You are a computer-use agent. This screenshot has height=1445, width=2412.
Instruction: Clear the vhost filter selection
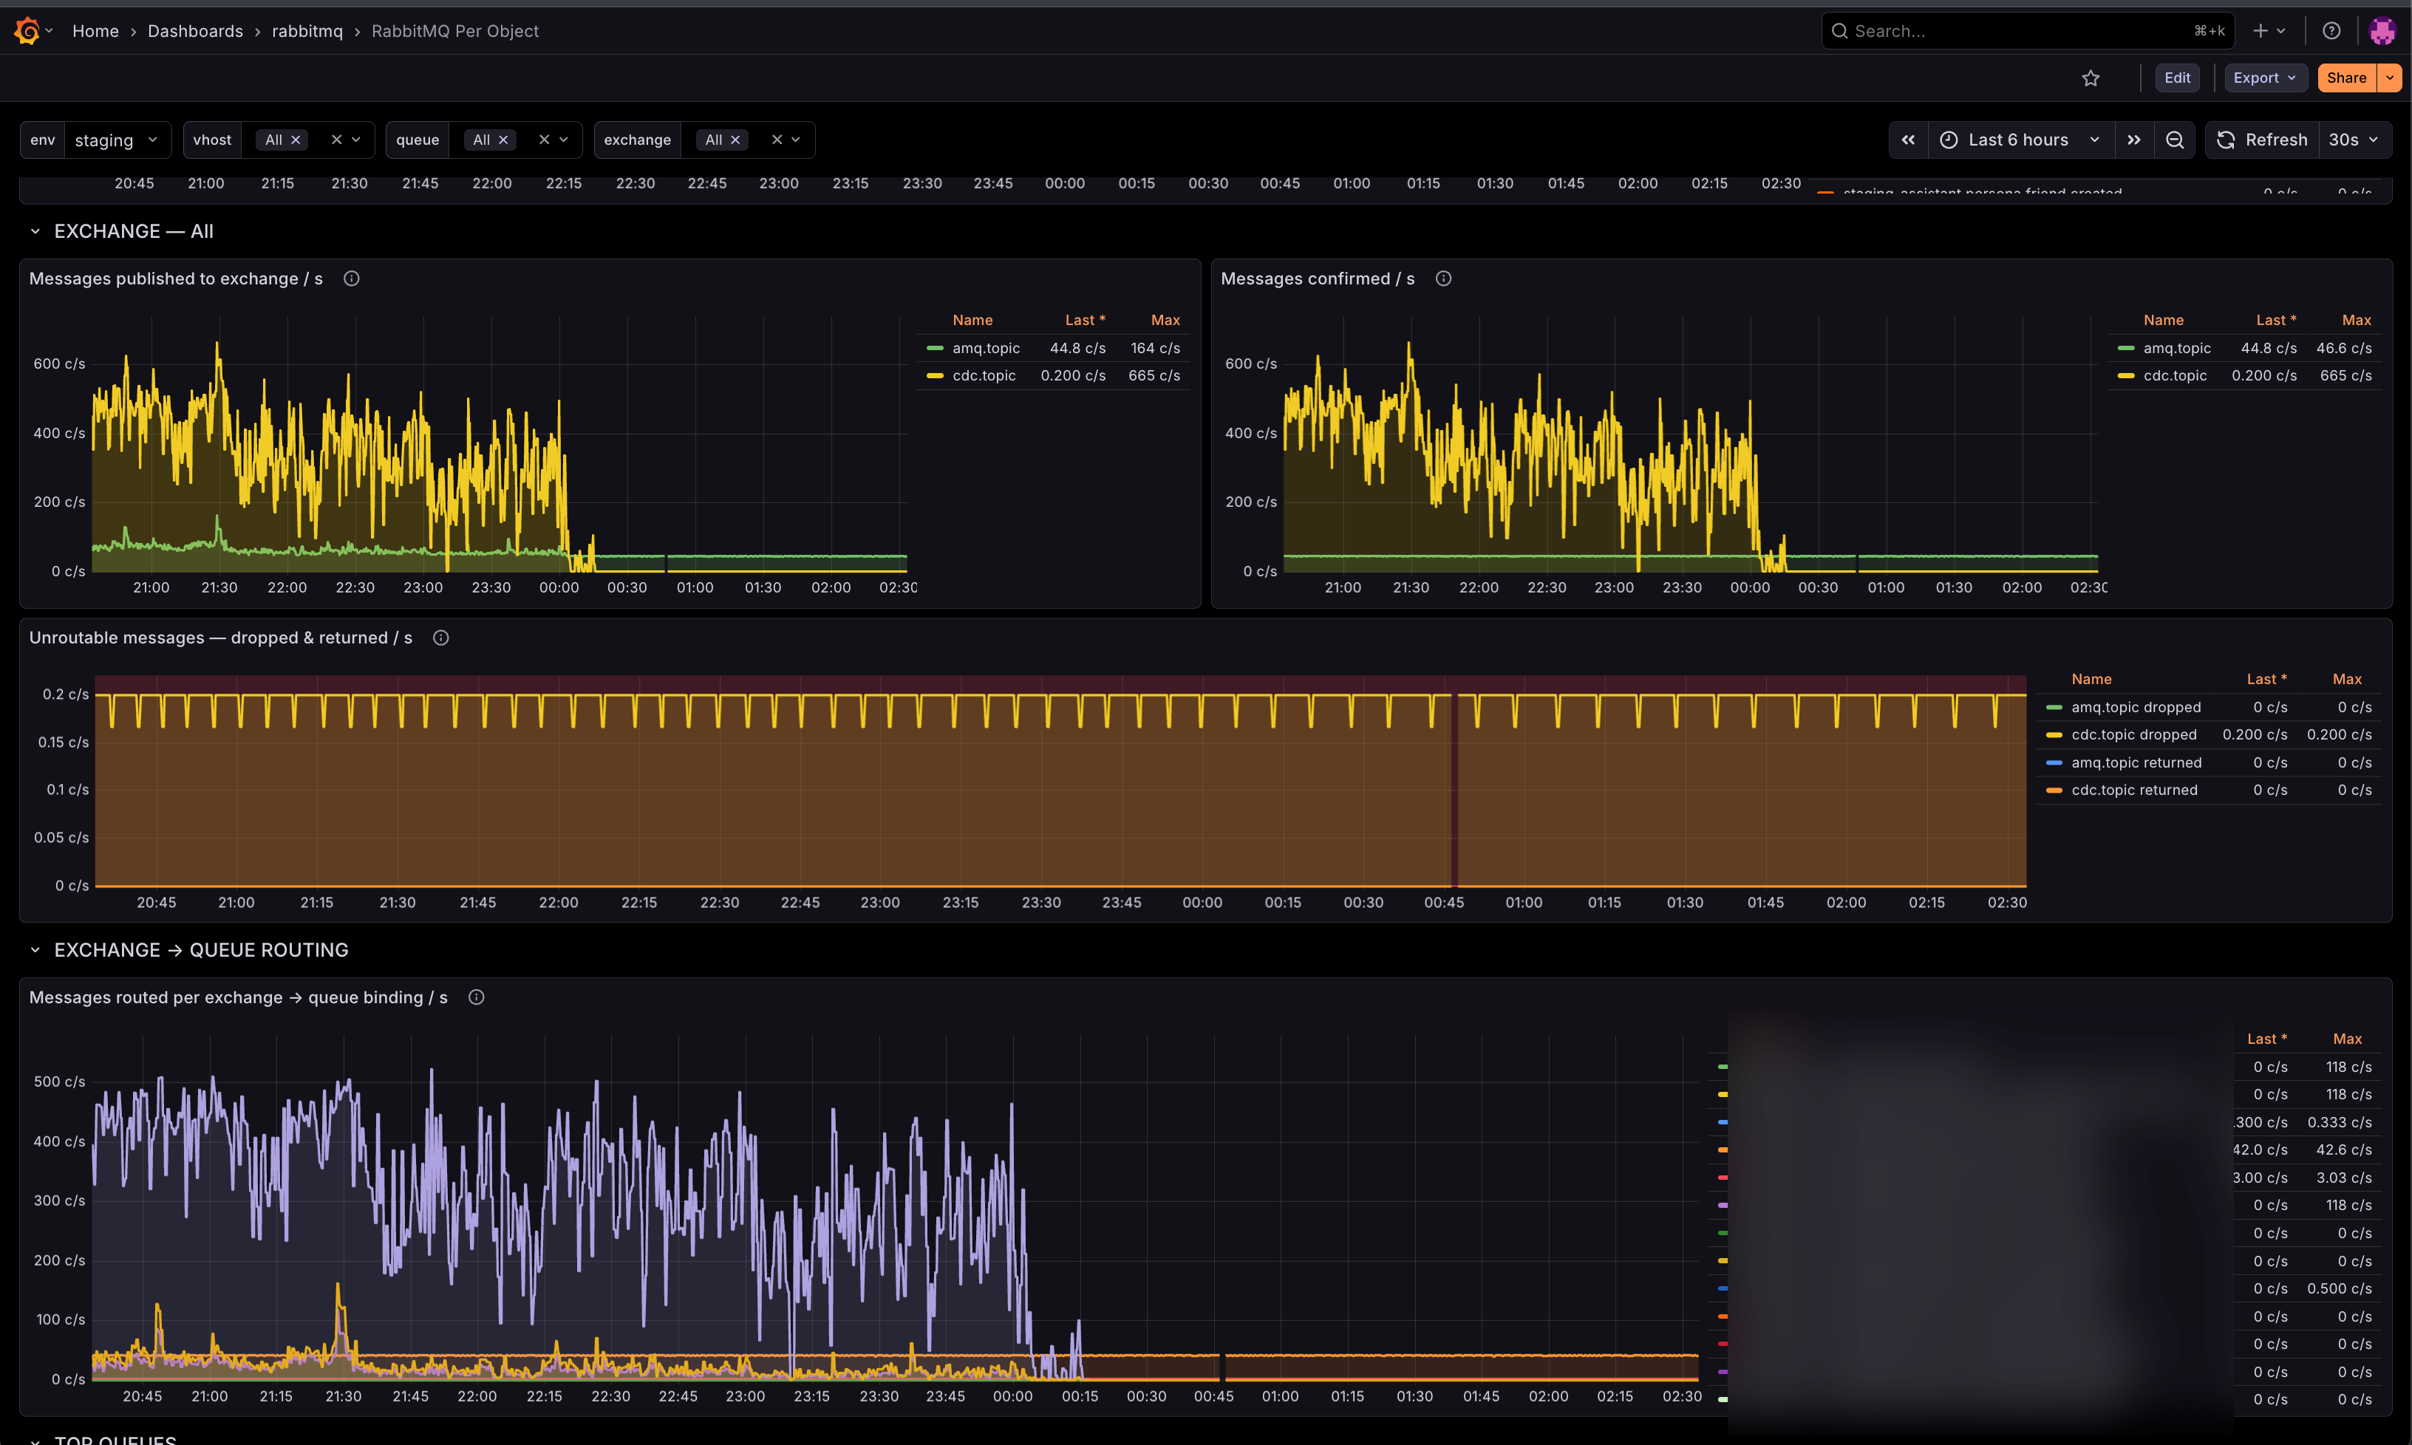pos(336,140)
